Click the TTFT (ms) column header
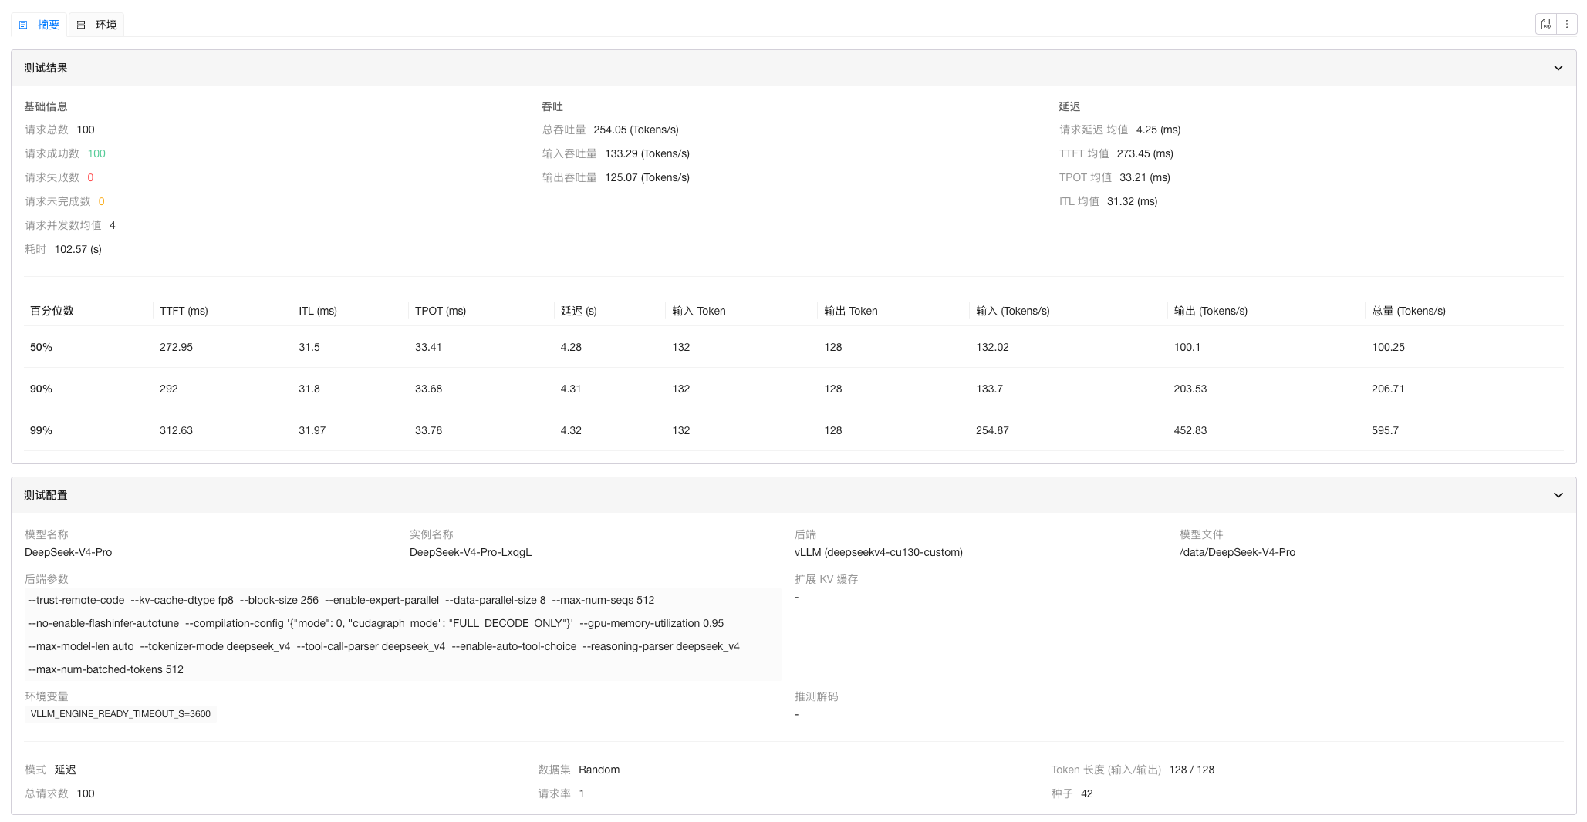 [184, 311]
